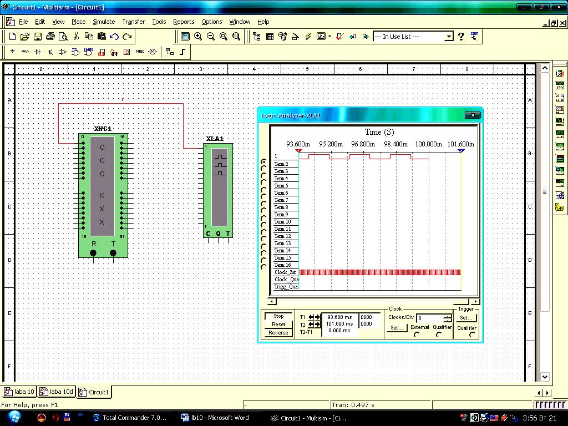The height and width of the screenshot is (426, 568).
Task: Select the MISC components icon
Action: 139,52
